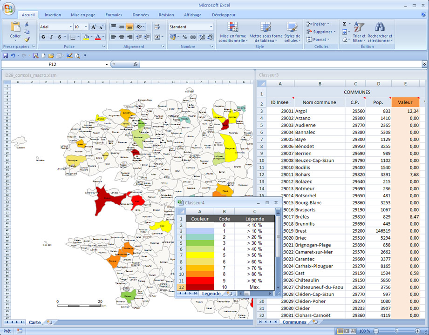Image resolution: width=429 pixels, height=335 pixels.
Task: Toggle italic formatting with the I button
Action: [x=51, y=37]
